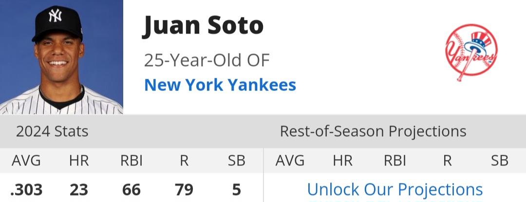The image size is (526, 202).
Task: Click the 2024 R column header
Action: point(184,161)
